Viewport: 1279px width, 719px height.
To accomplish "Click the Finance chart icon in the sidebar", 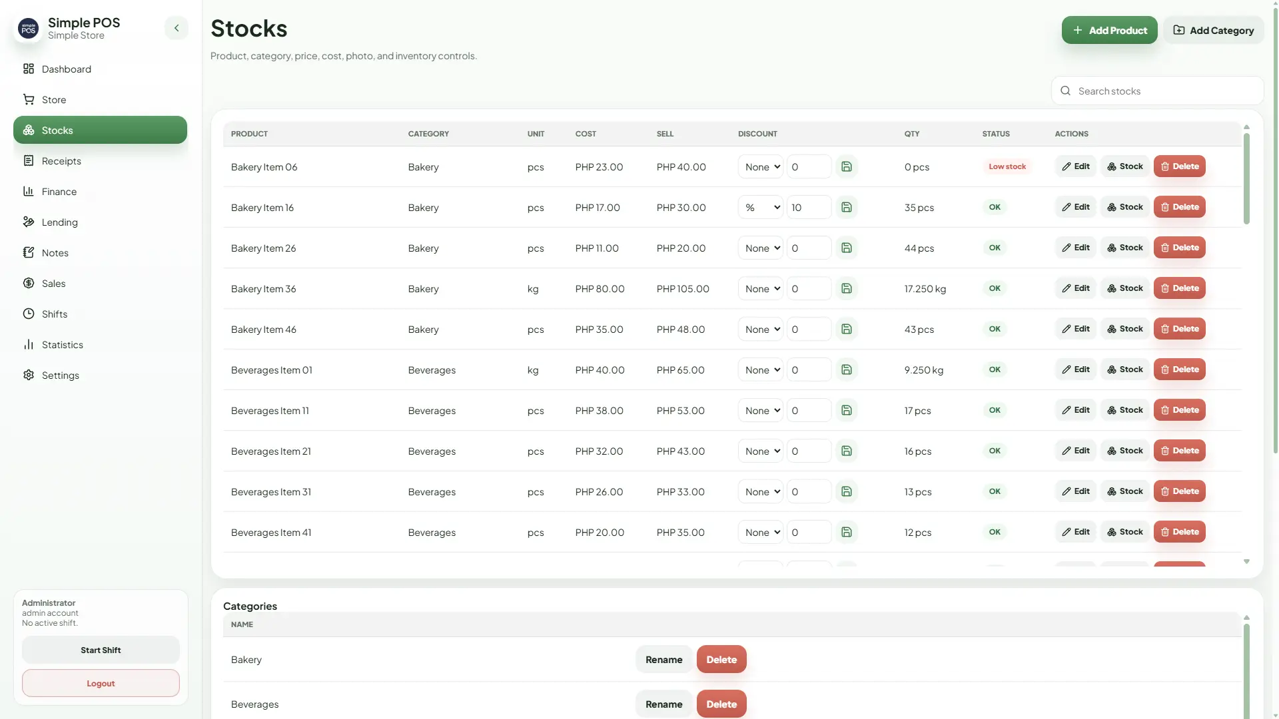I will tap(29, 191).
